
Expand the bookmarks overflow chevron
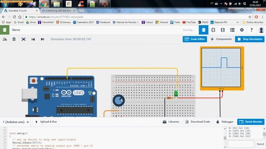237,22
